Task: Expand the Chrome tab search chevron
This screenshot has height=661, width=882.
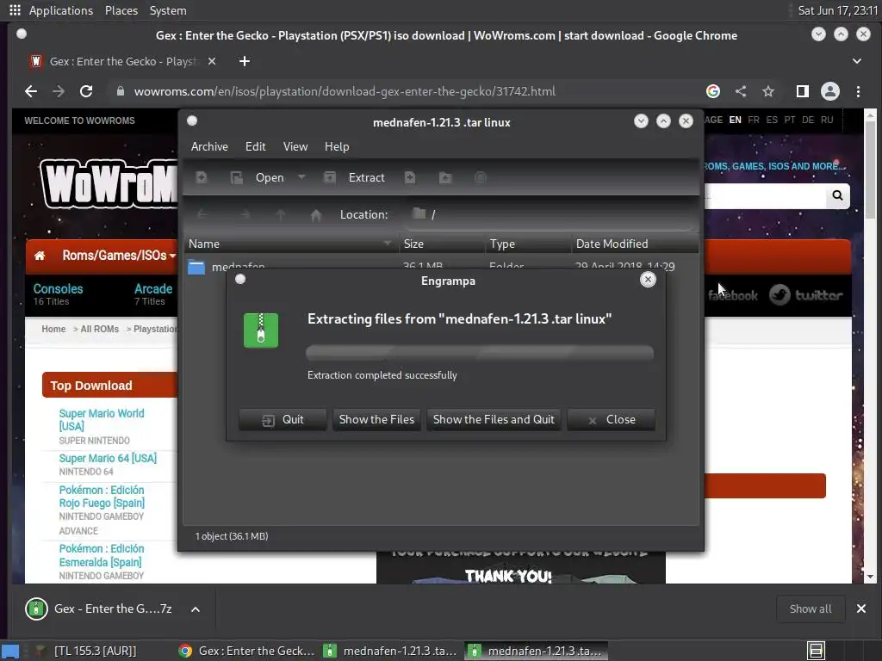Action: 857,61
